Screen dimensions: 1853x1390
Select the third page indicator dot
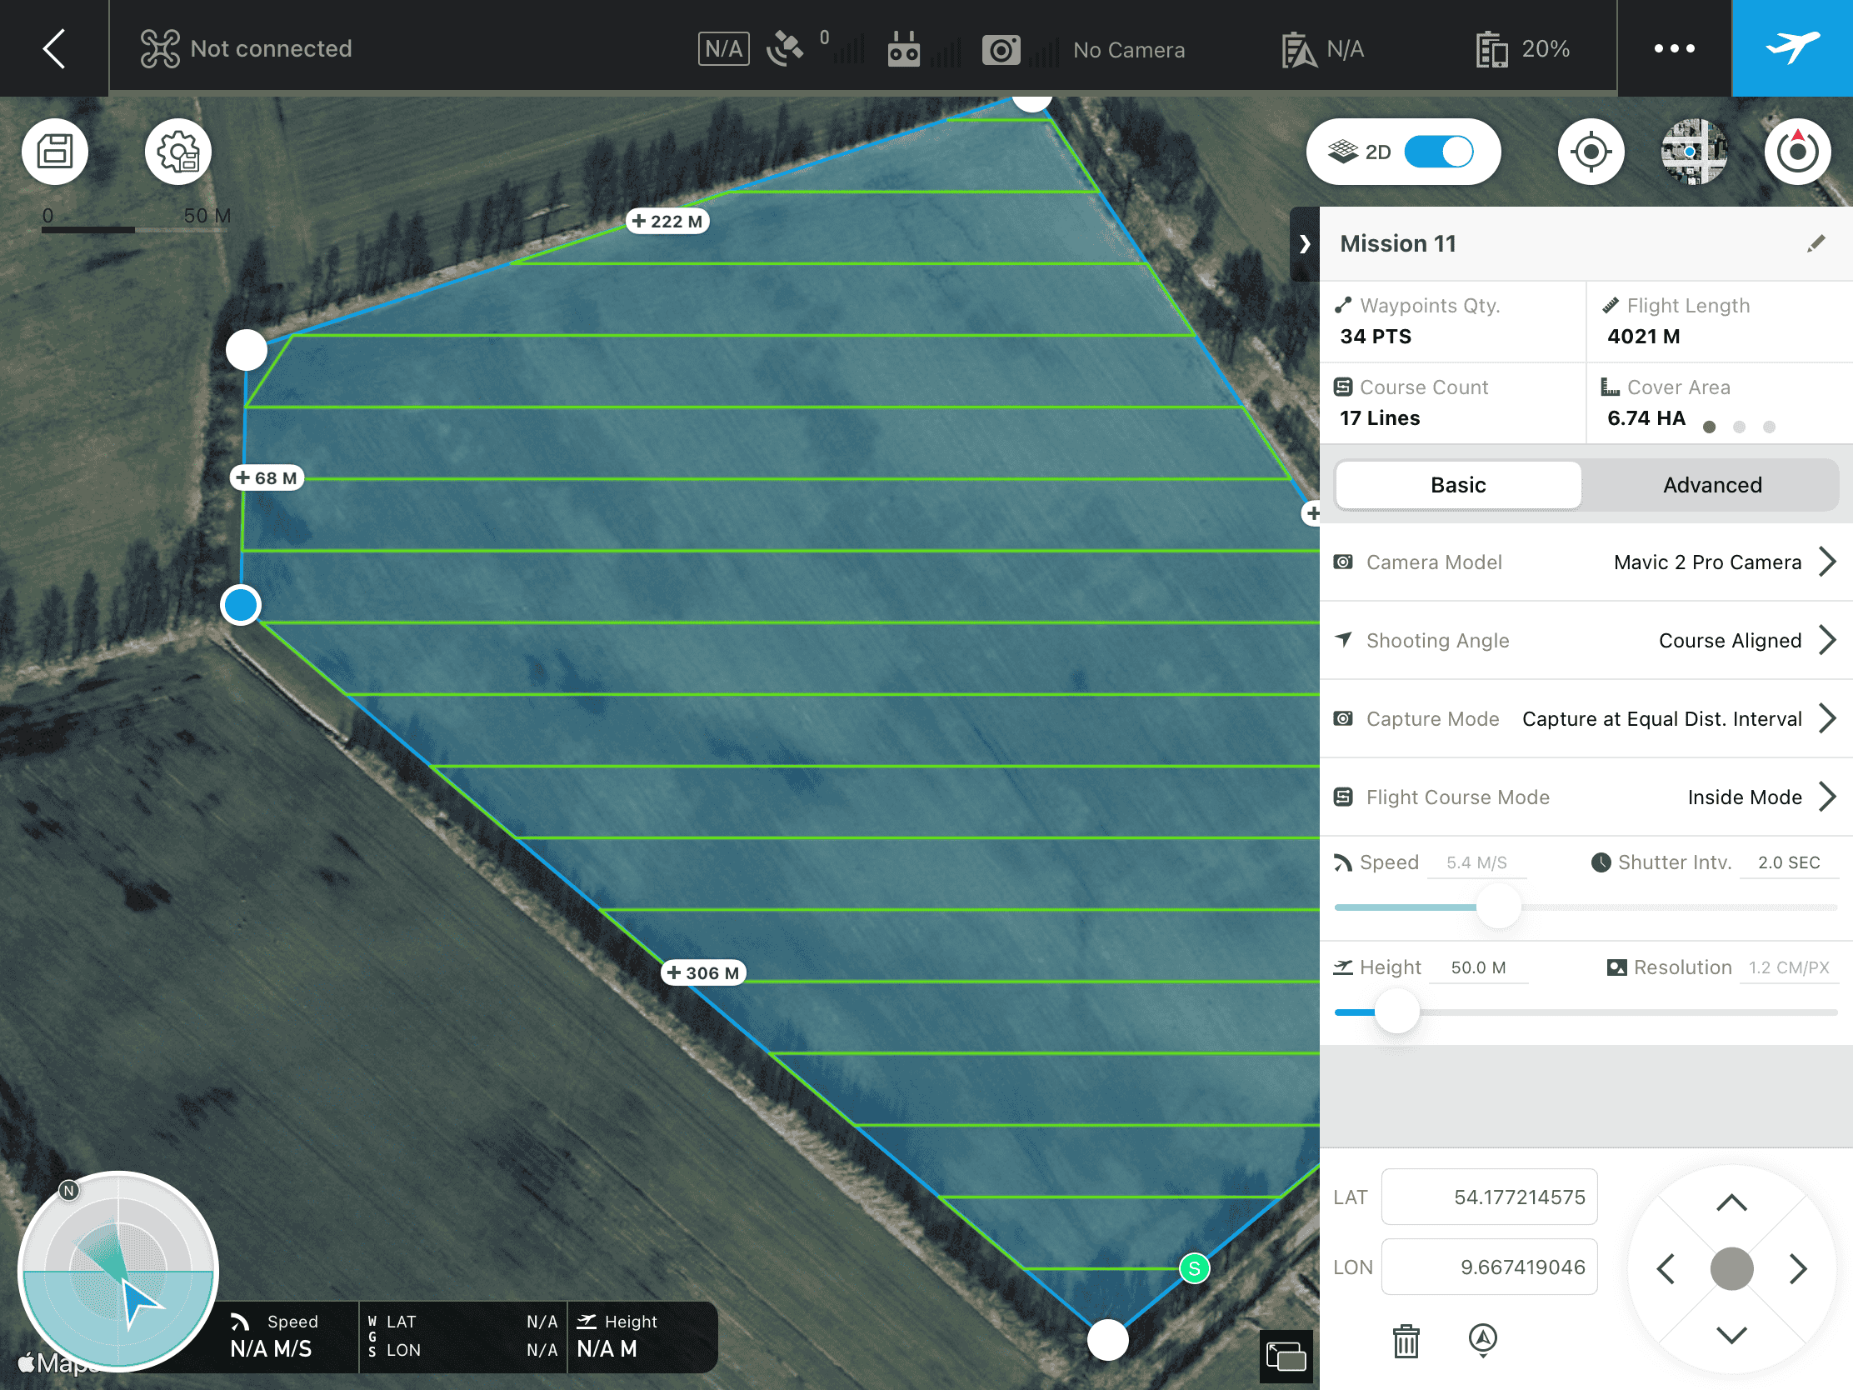click(1768, 427)
